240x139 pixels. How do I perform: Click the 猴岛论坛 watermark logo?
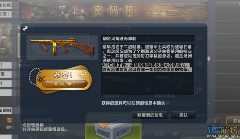(223, 132)
